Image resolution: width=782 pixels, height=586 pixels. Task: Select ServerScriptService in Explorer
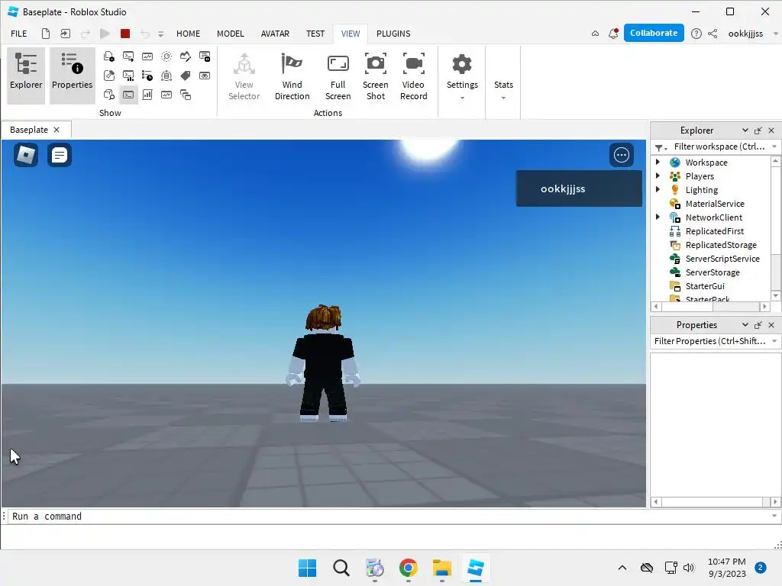pyautogui.click(x=722, y=258)
